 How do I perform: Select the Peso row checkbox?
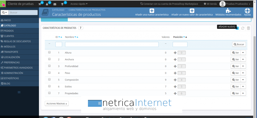(x=49, y=73)
